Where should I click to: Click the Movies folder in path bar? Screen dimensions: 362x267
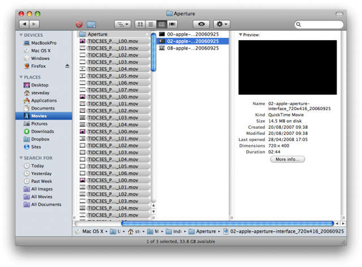(x=153, y=231)
